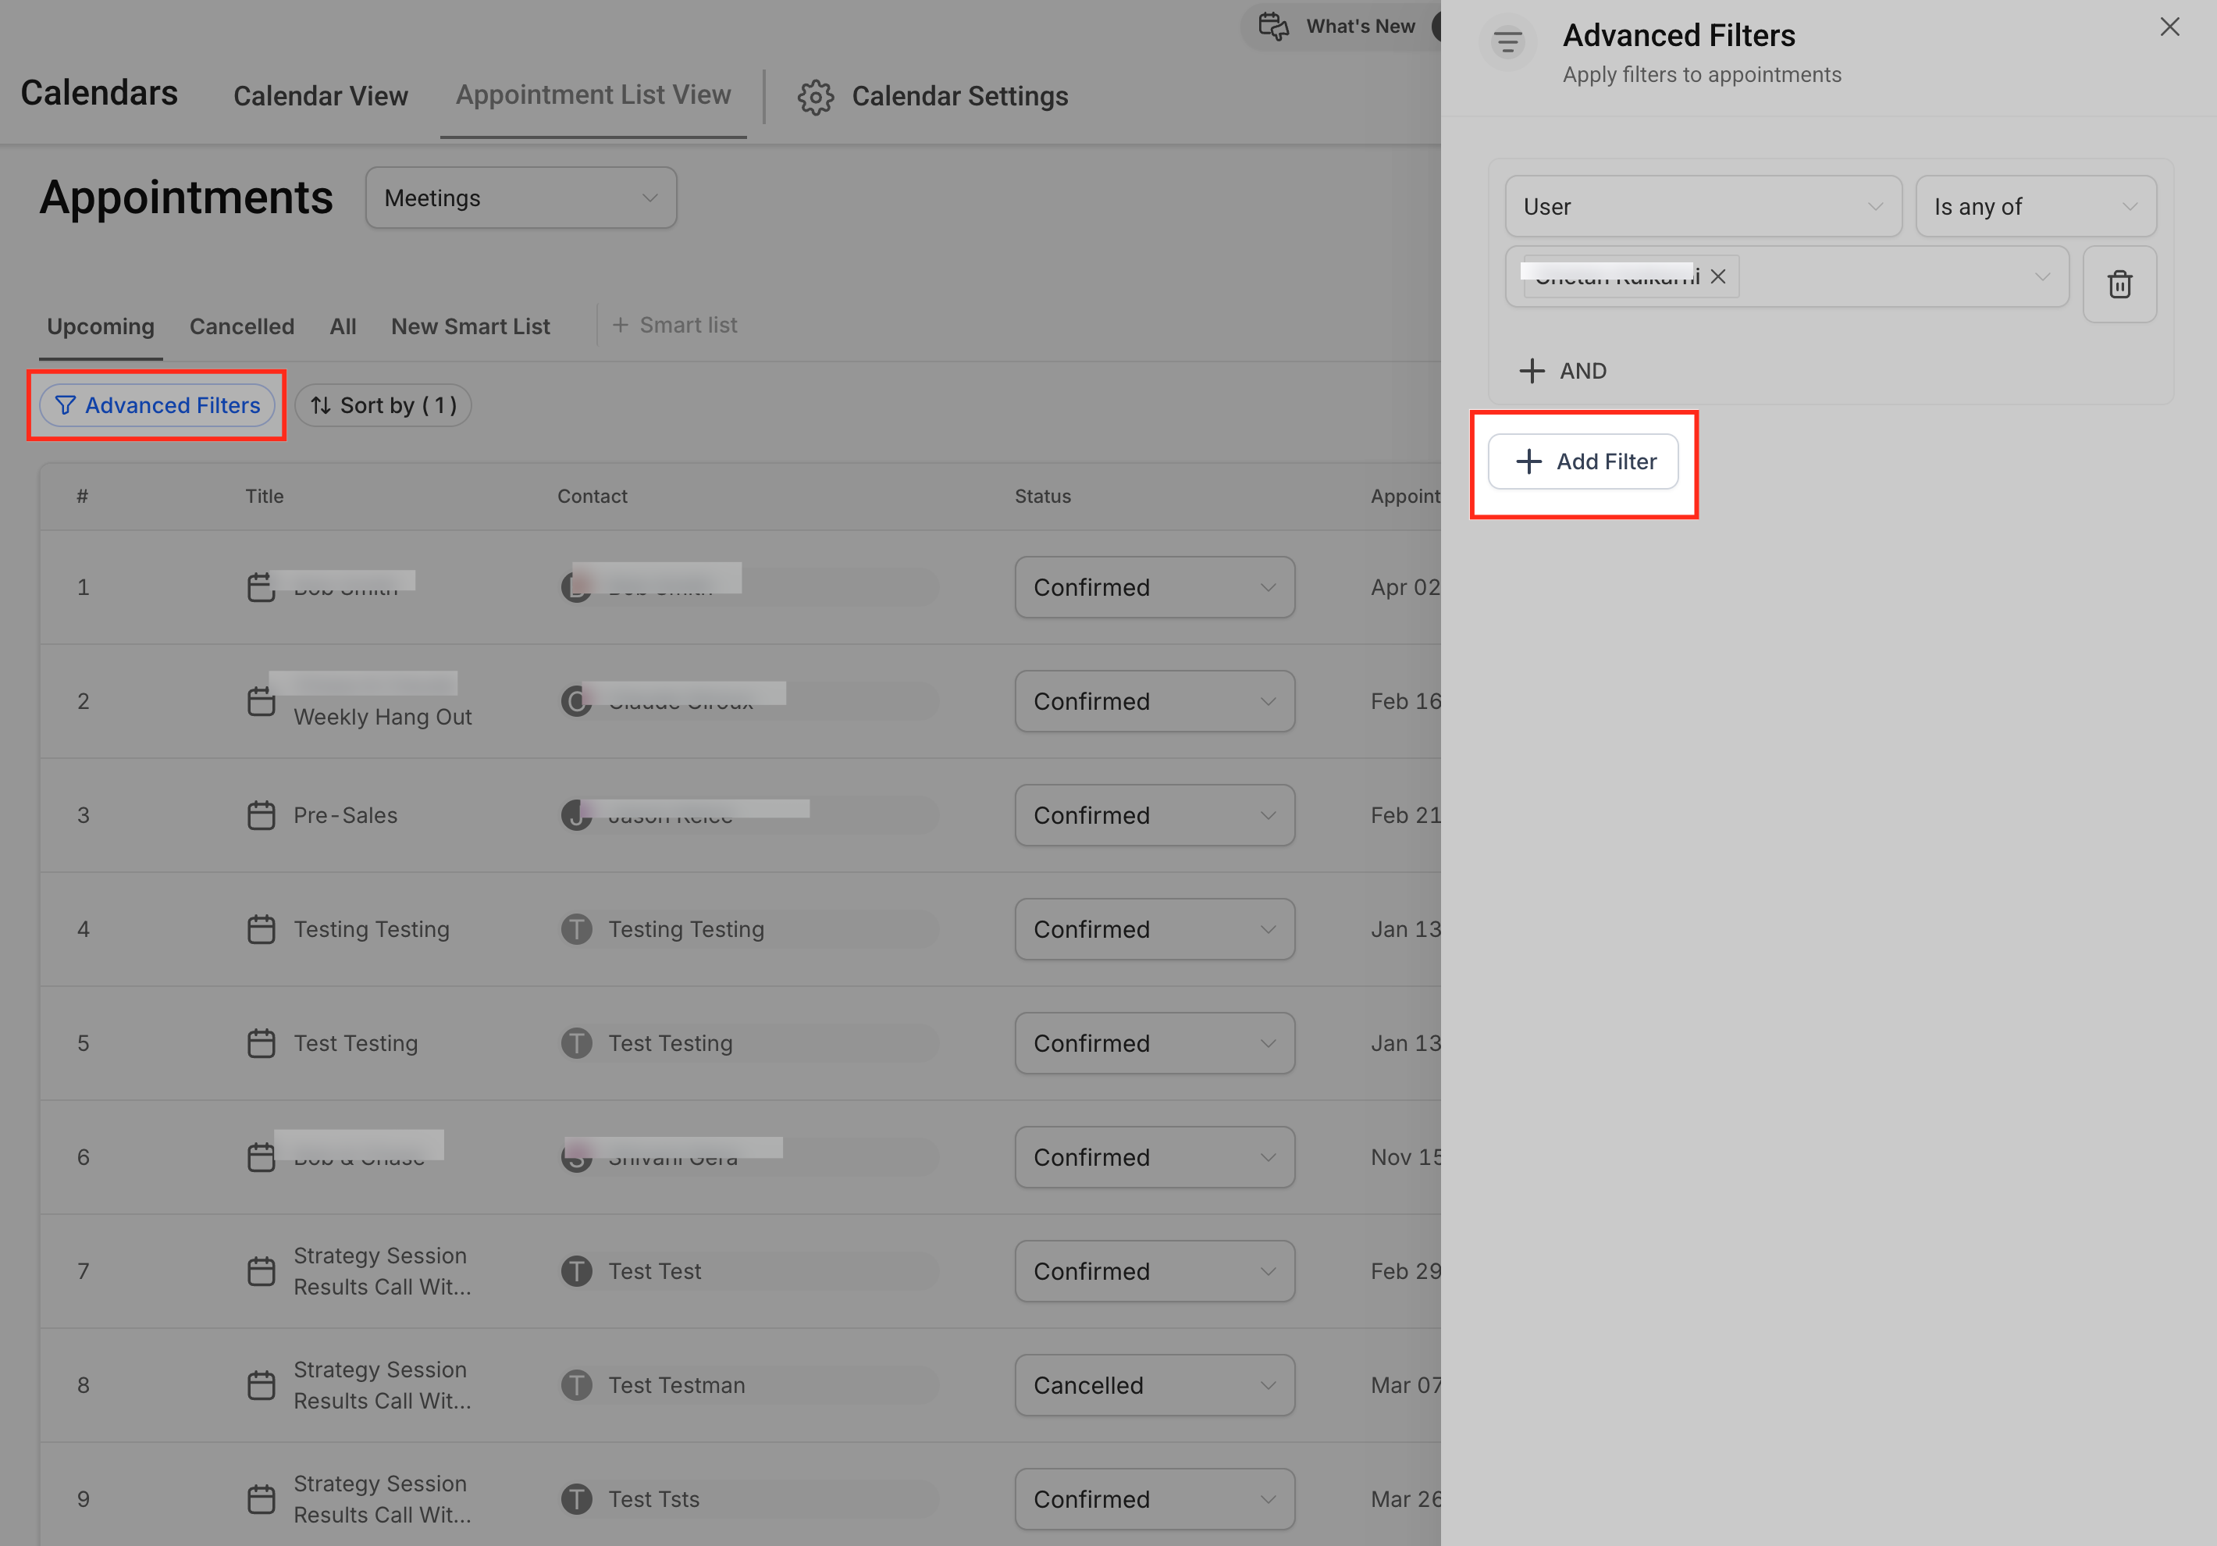Open the Calendar View tab
Image resolution: width=2217 pixels, height=1546 pixels.
point(321,97)
